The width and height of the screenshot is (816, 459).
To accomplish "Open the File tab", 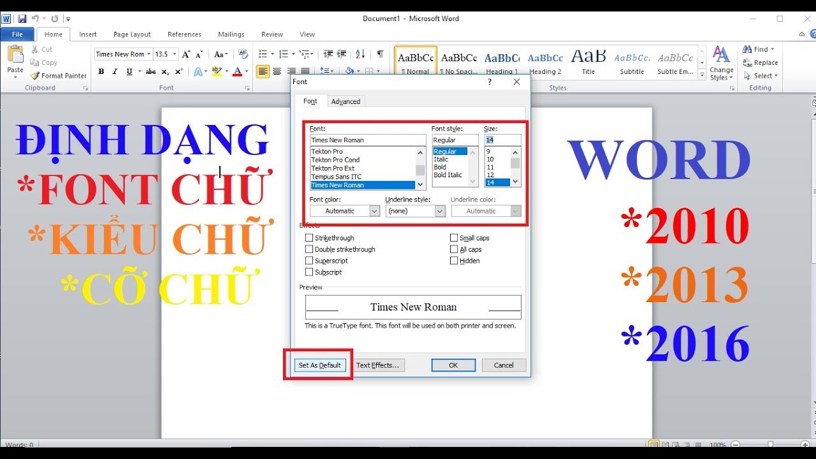I will pyautogui.click(x=17, y=34).
